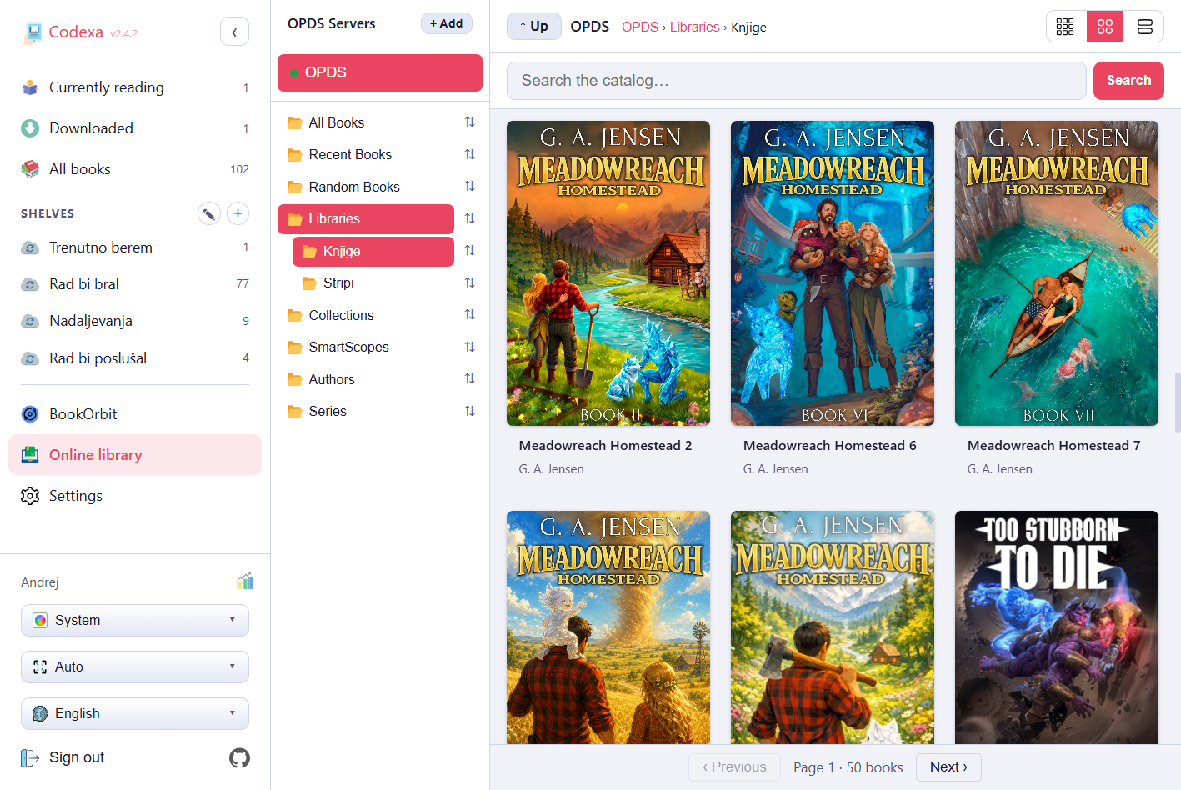Open All books section
1181x790 pixels.
[135, 169]
